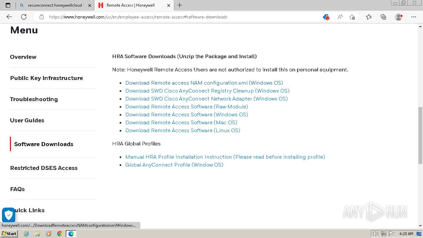The height and width of the screenshot is (238, 423).
Task: Open a new browser tab
Action: (179, 5)
